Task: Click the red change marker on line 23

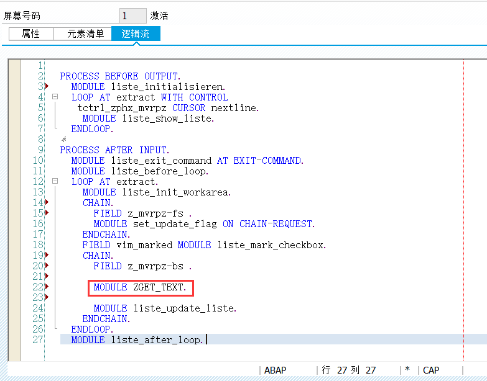Action: 47,297
